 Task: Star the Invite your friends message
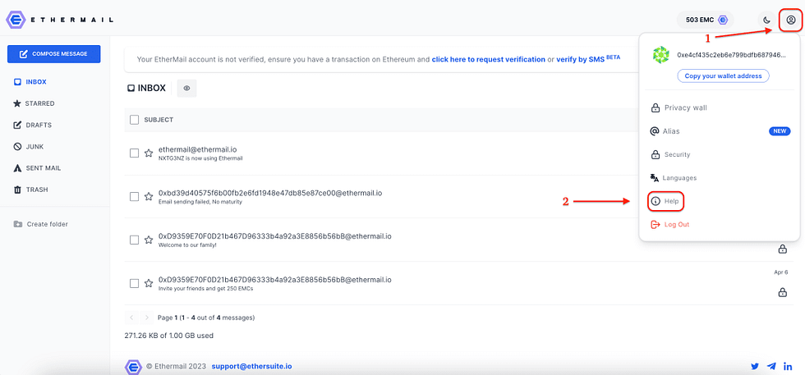click(x=149, y=283)
